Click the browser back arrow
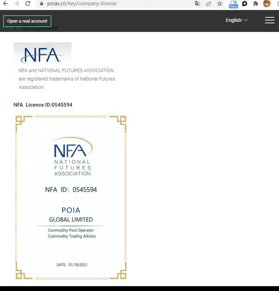279x291 pixels. coord(6,3)
